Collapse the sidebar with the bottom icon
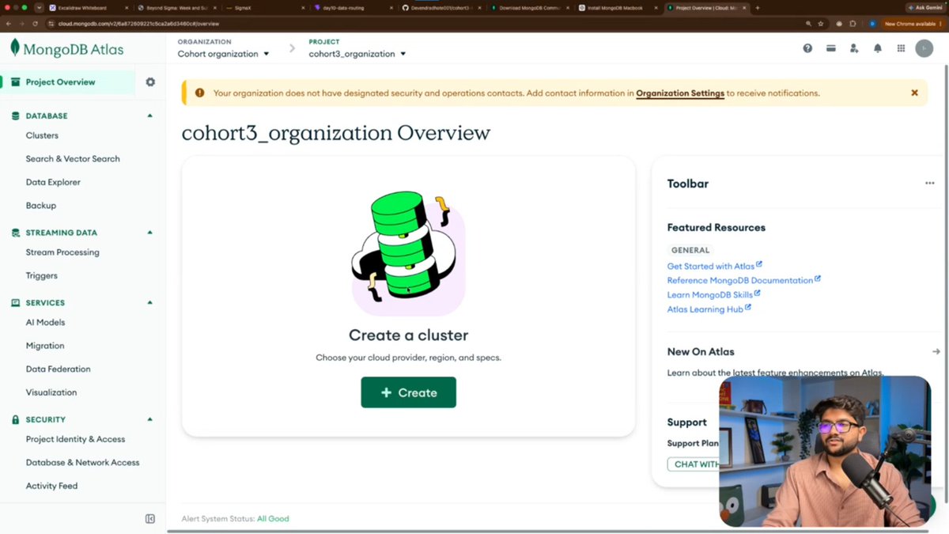Viewport: 949px width, 534px height. 150,519
